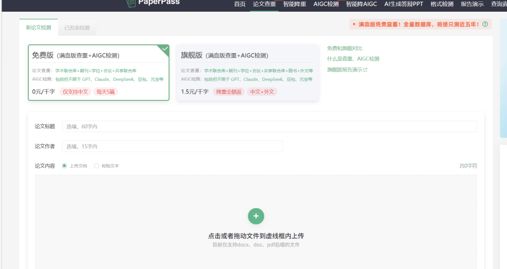Open the 旗舰版报告演示 link
This screenshot has width=507, height=269.
[x=345, y=70]
